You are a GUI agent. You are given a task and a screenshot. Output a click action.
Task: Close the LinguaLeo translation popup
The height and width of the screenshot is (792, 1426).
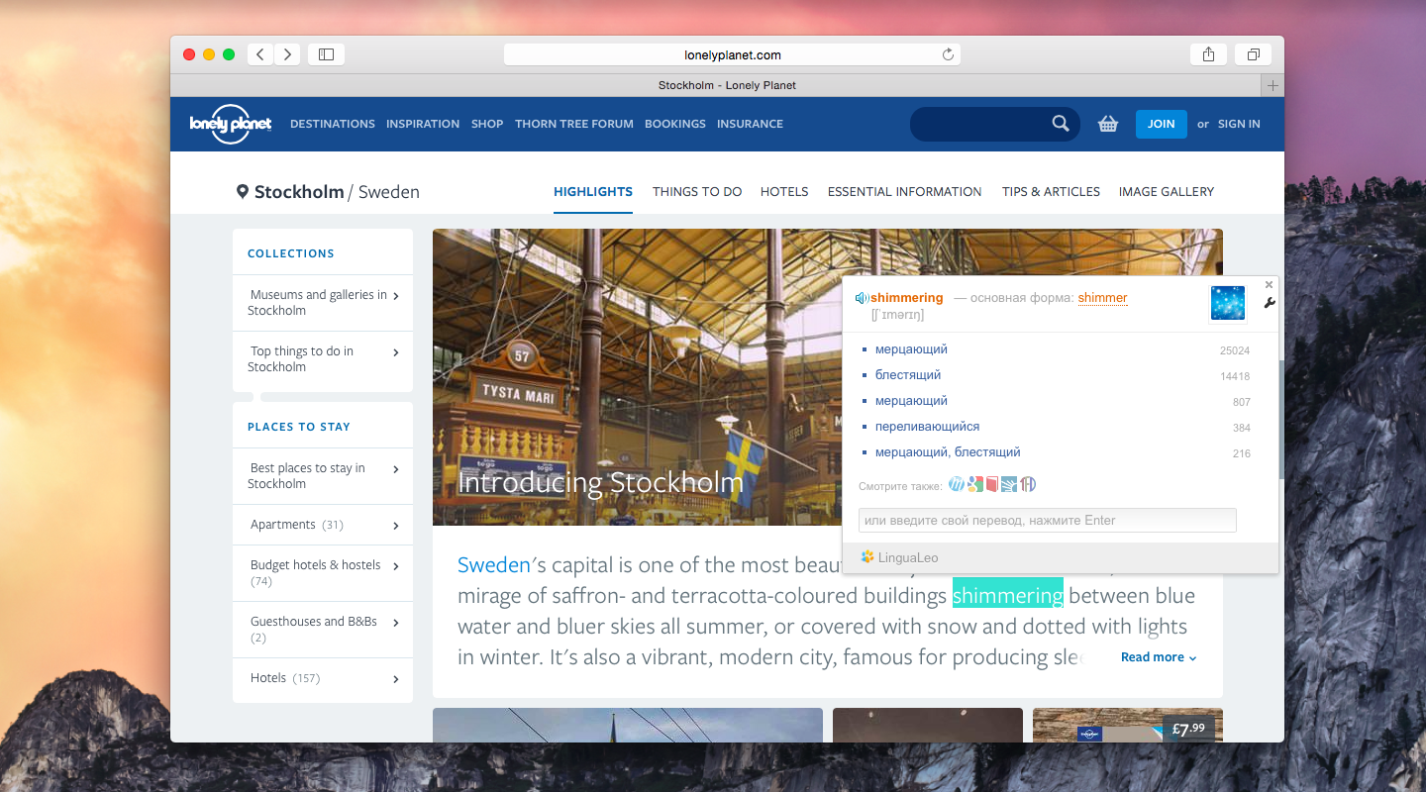click(1270, 285)
